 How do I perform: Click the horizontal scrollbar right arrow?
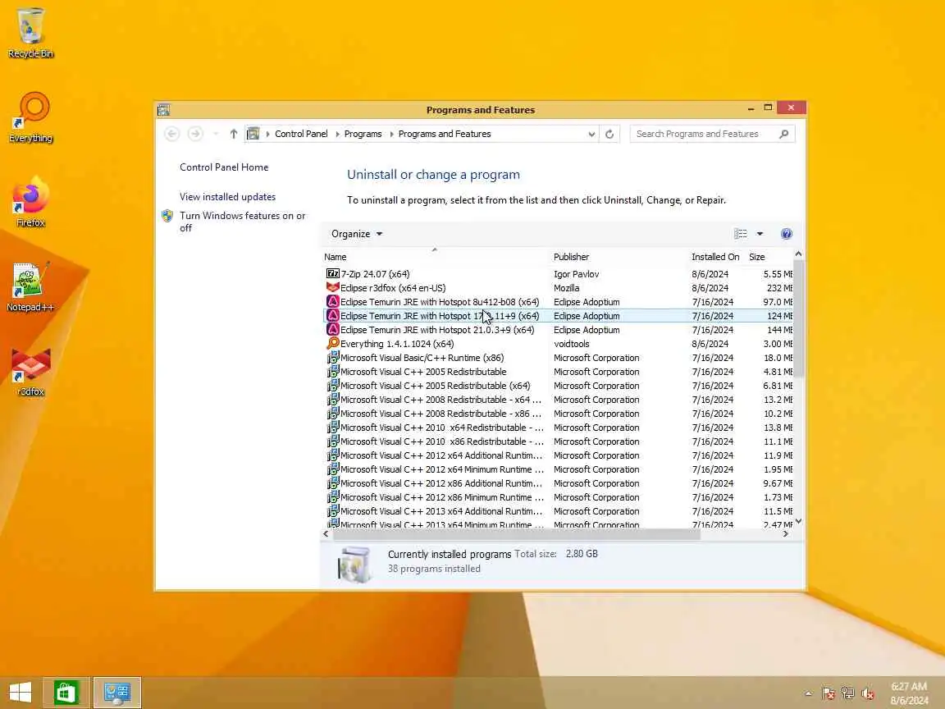pos(785,533)
